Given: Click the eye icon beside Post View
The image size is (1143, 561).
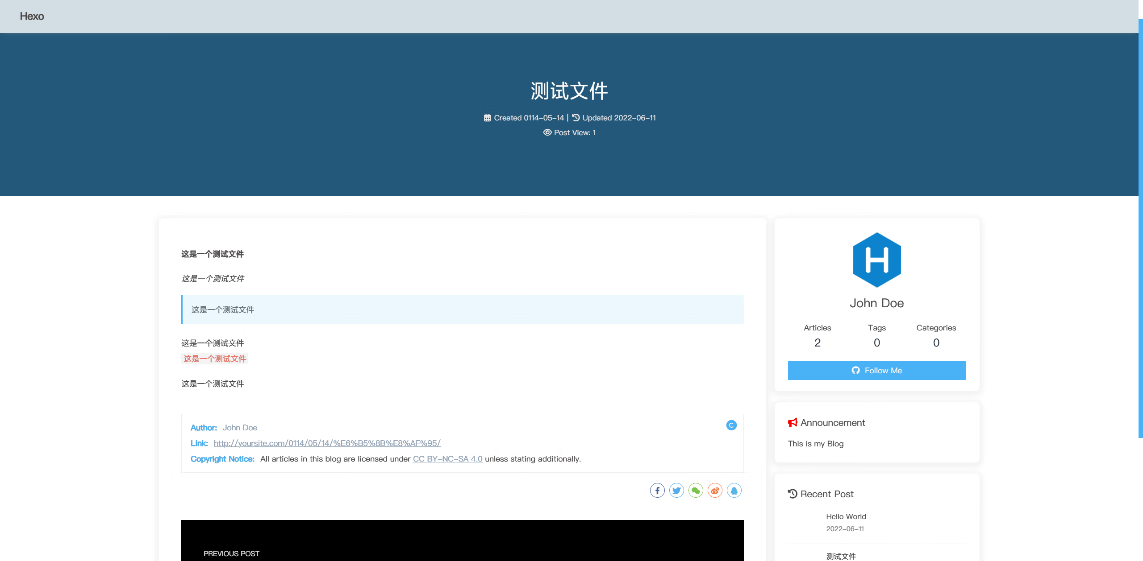Looking at the screenshot, I should (547, 132).
